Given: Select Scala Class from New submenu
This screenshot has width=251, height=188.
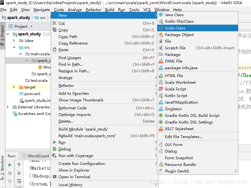Looking at the screenshot, I should (x=175, y=28).
